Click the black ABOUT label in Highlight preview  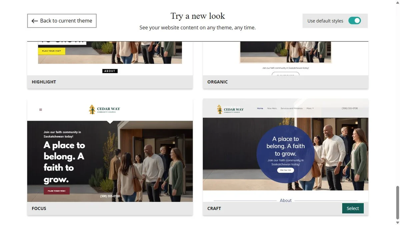click(x=110, y=71)
